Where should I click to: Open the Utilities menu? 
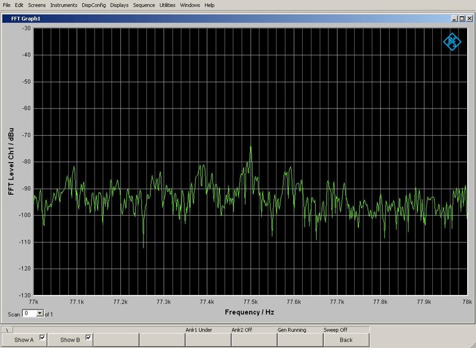(x=167, y=5)
